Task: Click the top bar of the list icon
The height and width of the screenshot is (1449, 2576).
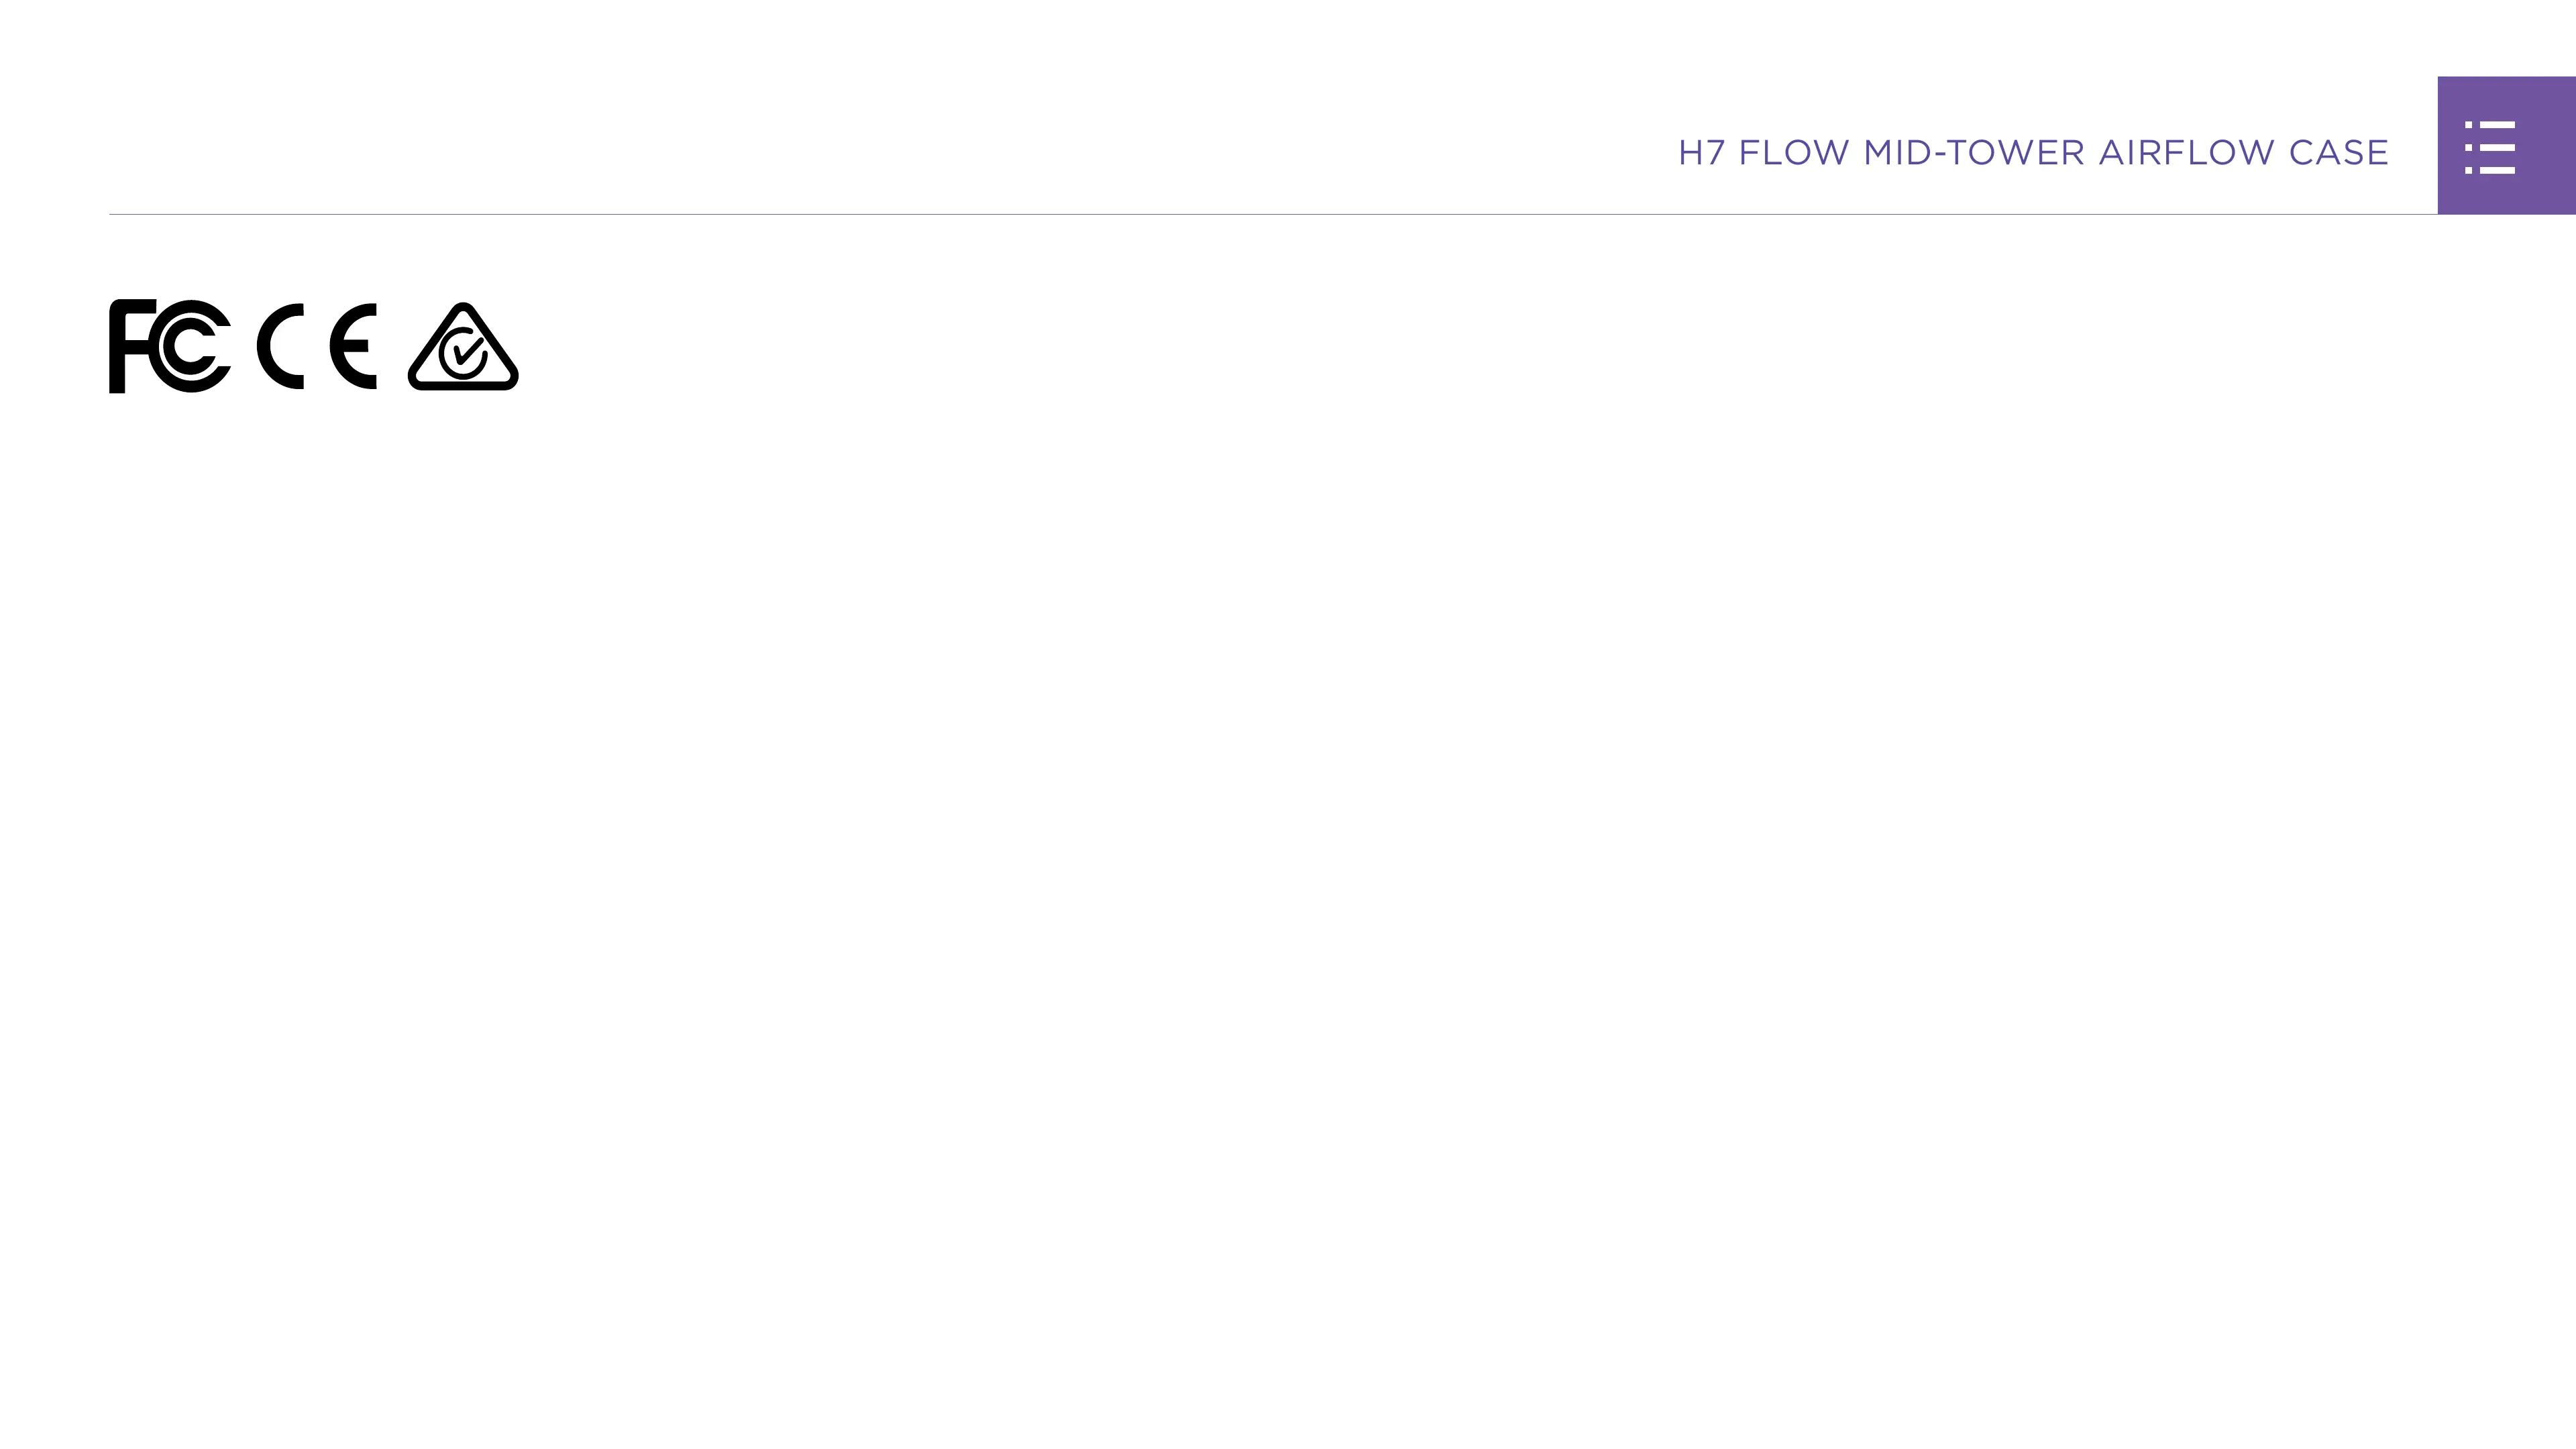Action: pyautogui.click(x=2489, y=125)
